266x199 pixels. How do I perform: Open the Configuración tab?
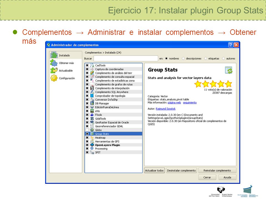66,78
